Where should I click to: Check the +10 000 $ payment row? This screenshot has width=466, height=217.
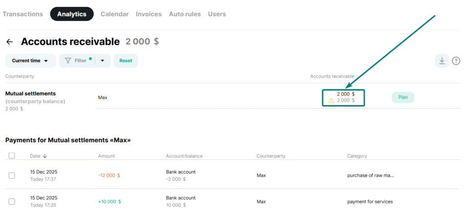12,202
